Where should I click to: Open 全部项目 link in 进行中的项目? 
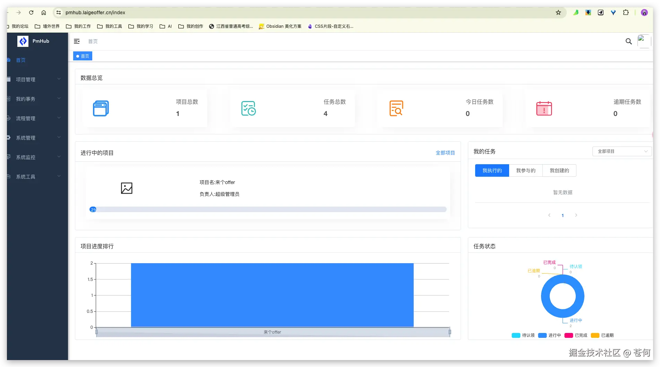click(x=445, y=153)
